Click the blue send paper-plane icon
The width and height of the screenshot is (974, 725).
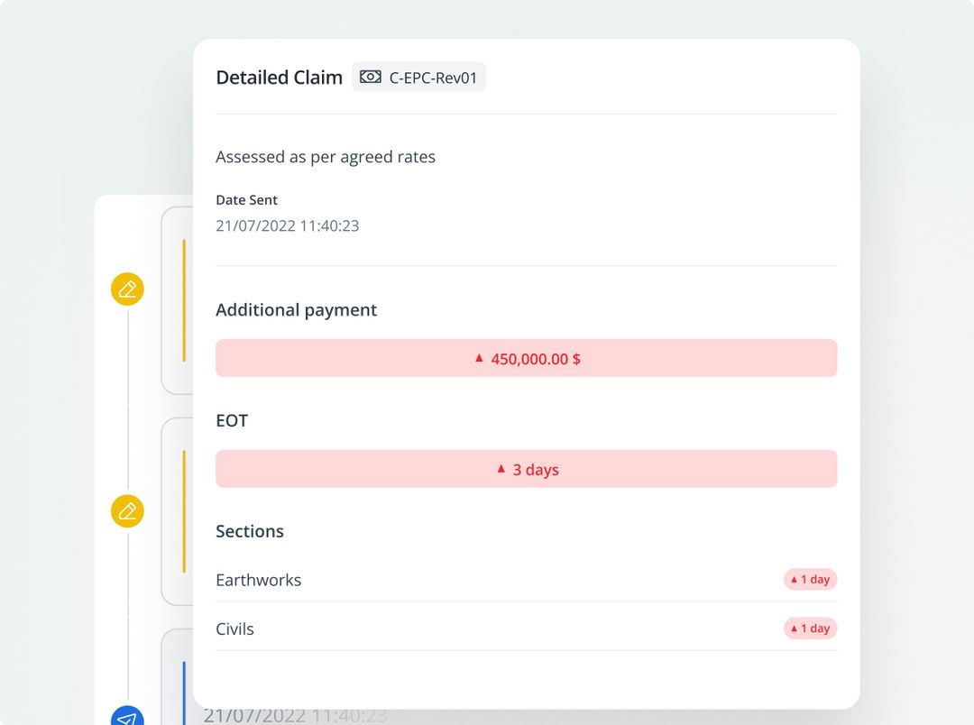click(x=127, y=717)
